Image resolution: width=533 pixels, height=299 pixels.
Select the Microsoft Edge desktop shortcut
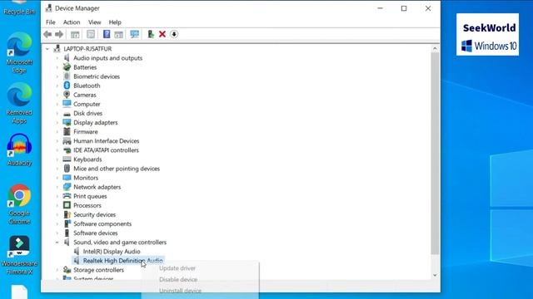coord(19,52)
